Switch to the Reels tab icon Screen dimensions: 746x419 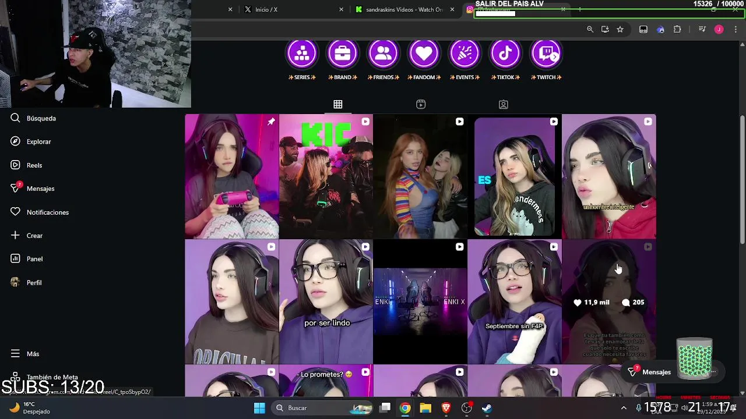(x=421, y=104)
